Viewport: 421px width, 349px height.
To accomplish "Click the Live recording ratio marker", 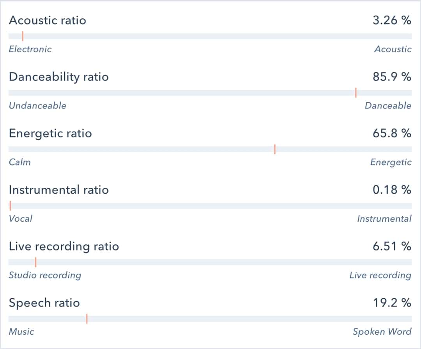I will pyautogui.click(x=36, y=262).
